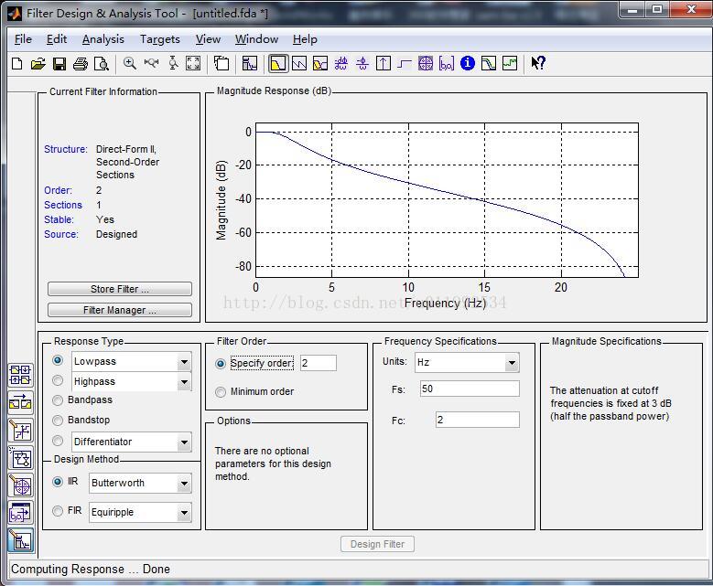The image size is (713, 586).
Task: Select Minimum order radio button
Action: coord(221,392)
